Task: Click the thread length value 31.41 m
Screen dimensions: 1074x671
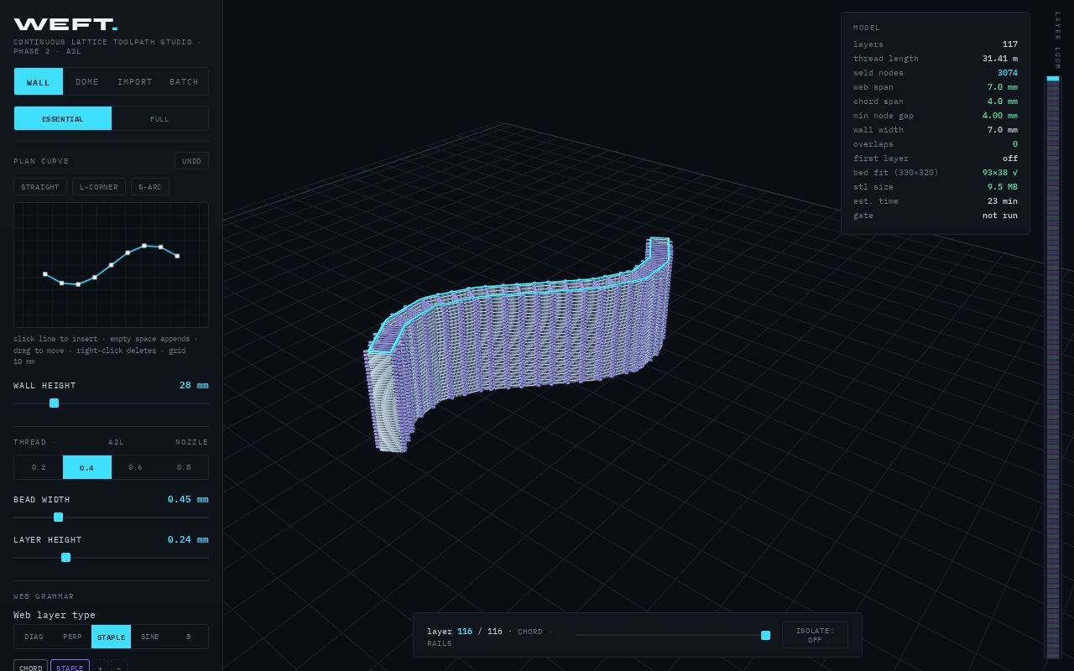Action: coord(1000,59)
